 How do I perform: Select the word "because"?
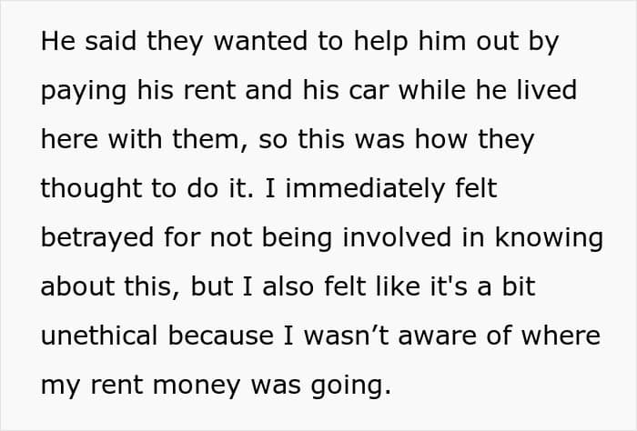(x=220, y=336)
